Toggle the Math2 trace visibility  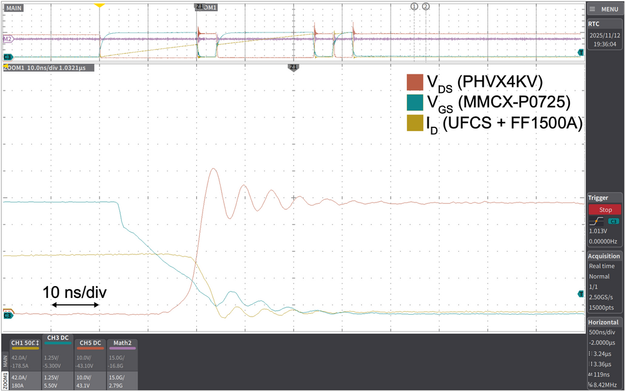(122, 342)
